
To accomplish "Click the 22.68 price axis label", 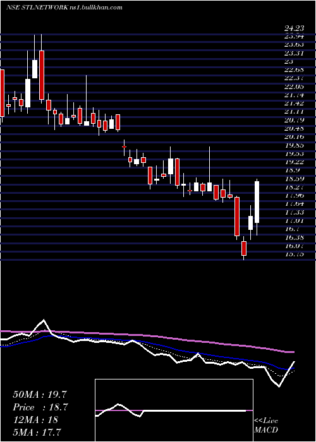I will (x=294, y=70).
